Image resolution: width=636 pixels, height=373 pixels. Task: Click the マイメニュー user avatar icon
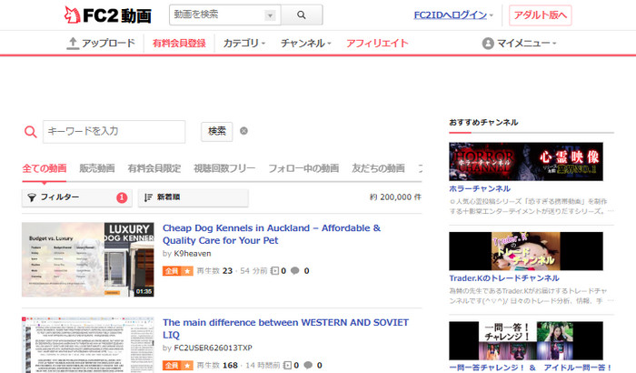[x=488, y=43]
